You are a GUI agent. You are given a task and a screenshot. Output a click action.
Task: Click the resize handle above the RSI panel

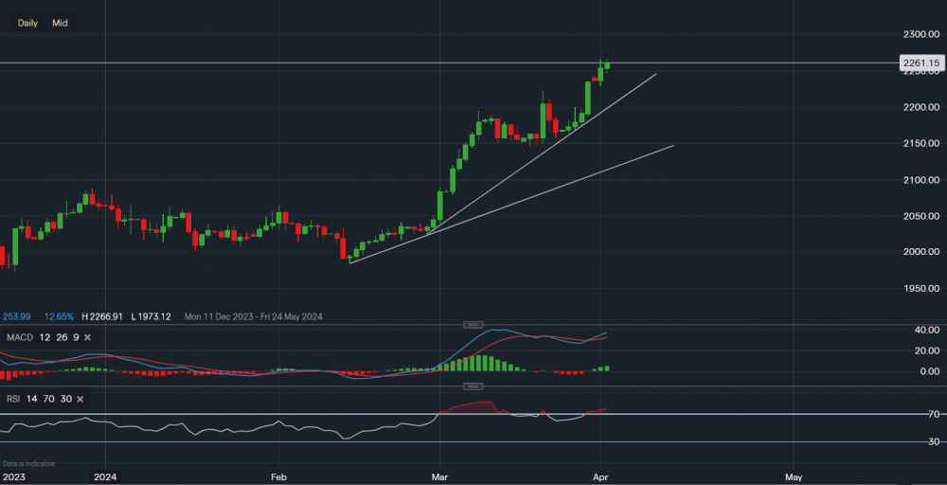click(474, 386)
